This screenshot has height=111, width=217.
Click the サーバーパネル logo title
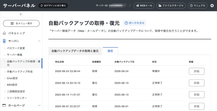click(19, 6)
